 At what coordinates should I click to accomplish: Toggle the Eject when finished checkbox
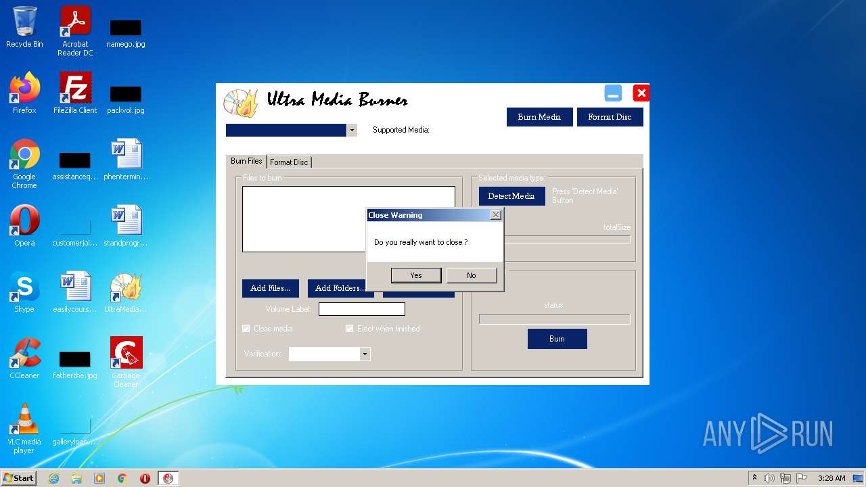(x=350, y=329)
